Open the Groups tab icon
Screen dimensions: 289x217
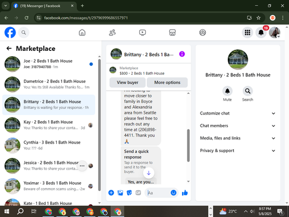[x=202, y=32]
